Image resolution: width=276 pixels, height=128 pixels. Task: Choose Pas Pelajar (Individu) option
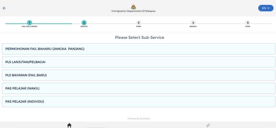[139, 102]
